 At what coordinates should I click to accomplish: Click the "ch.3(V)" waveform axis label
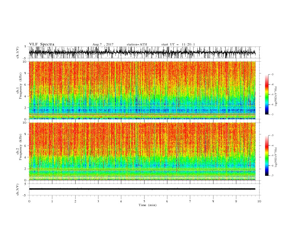(x=18, y=189)
